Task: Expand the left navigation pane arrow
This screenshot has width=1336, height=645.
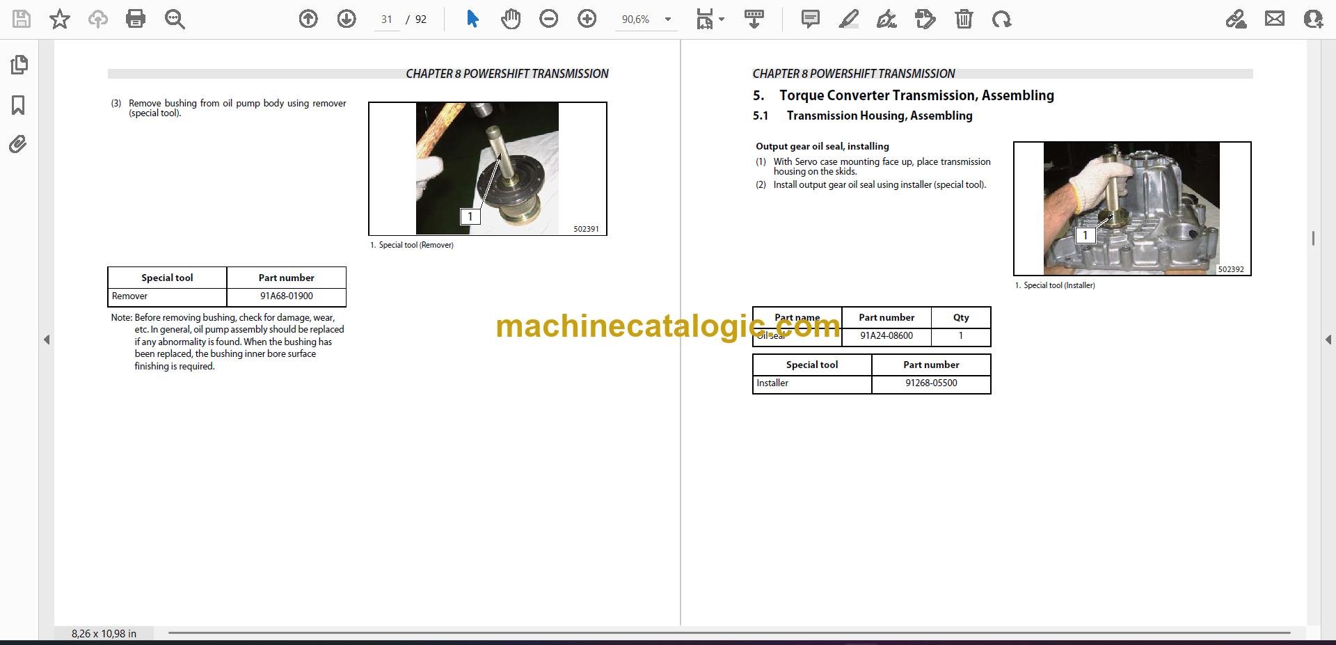Action: click(x=47, y=340)
